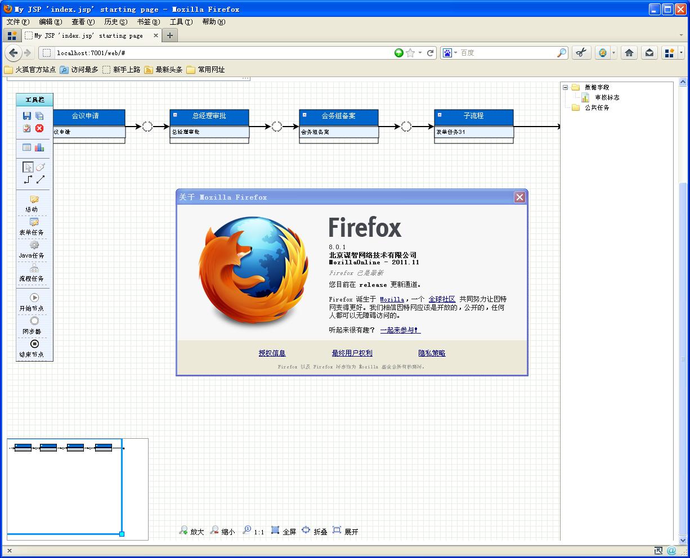Click the table list icon in toolbox
690x558 pixels.
(x=27, y=147)
